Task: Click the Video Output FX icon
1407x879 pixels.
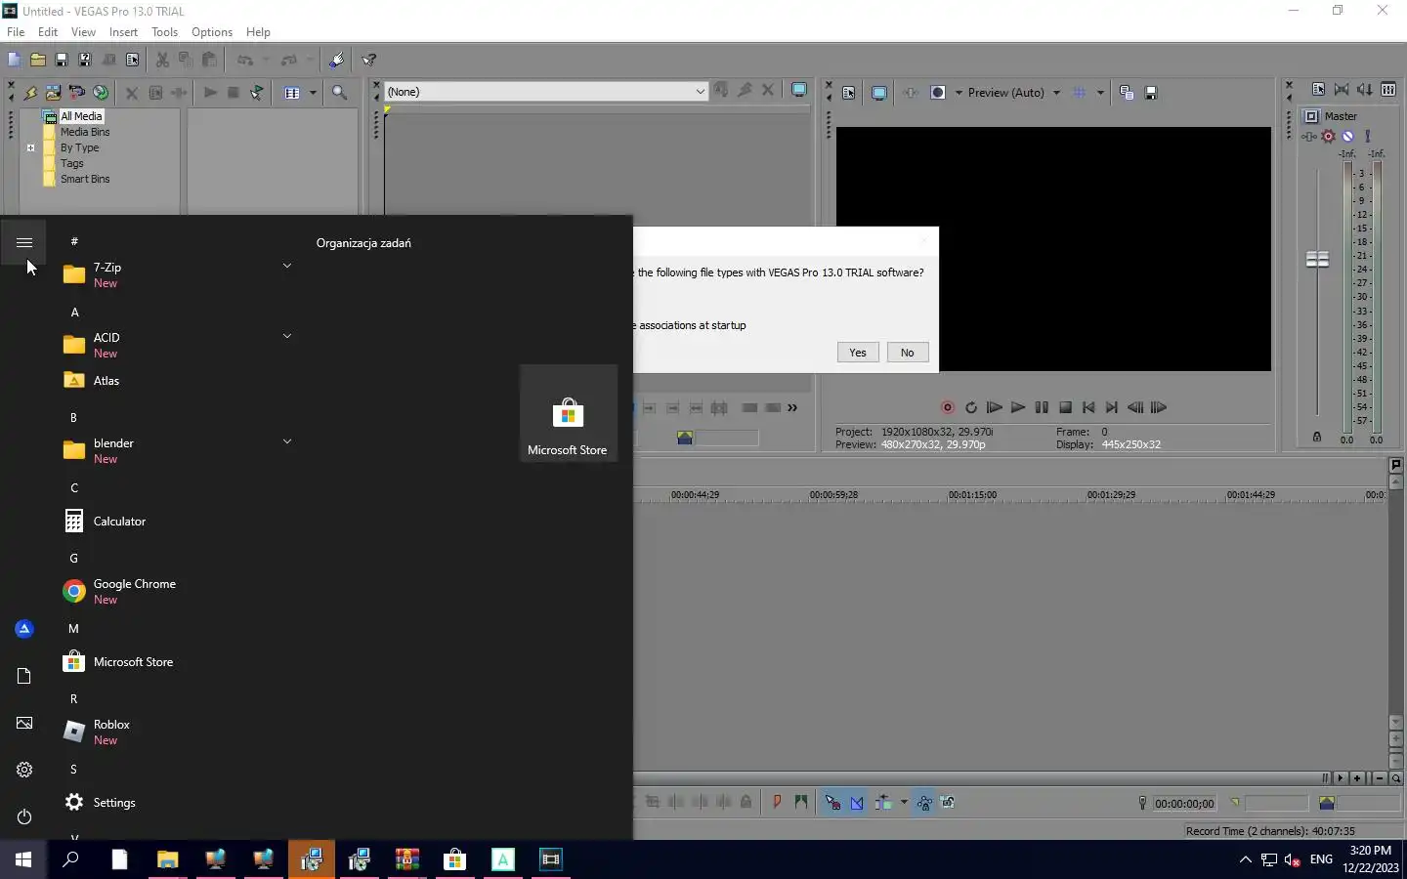Action: click(x=911, y=93)
